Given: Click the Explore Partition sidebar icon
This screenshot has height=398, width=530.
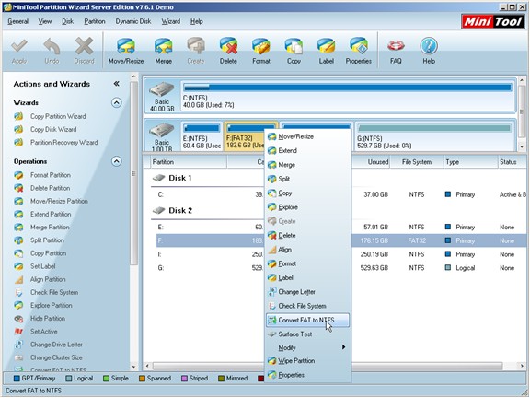Looking at the screenshot, I should pos(18,306).
